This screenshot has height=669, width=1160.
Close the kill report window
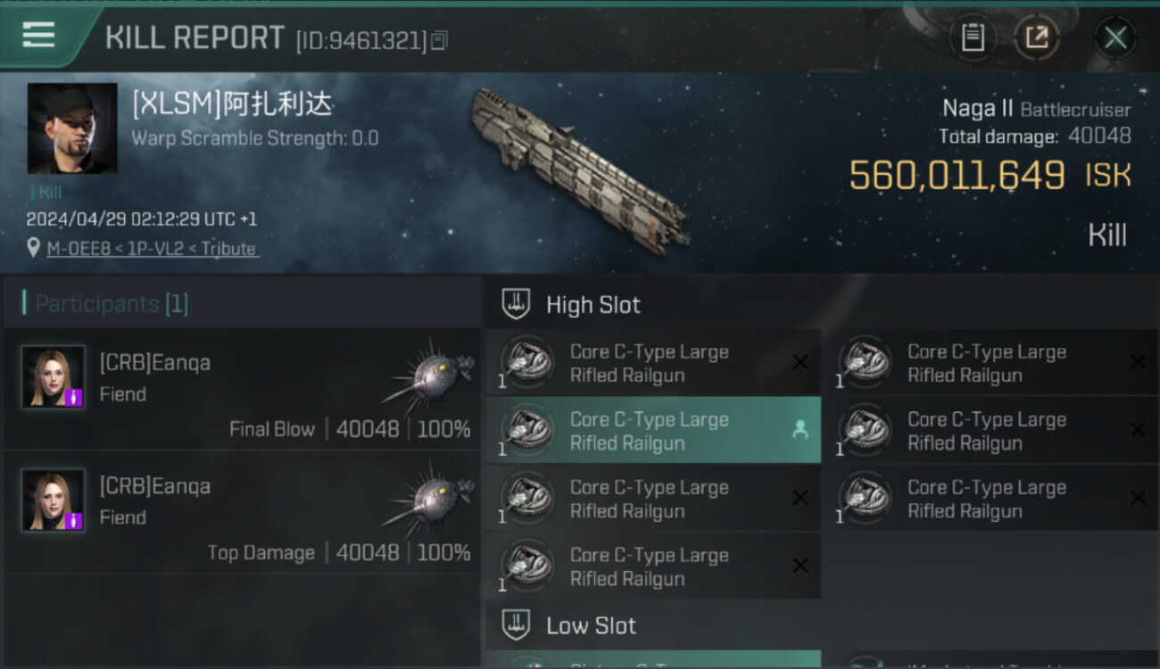1114,37
